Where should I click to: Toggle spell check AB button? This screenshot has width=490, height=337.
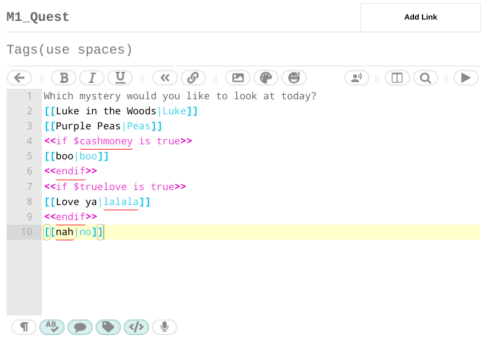(52, 327)
